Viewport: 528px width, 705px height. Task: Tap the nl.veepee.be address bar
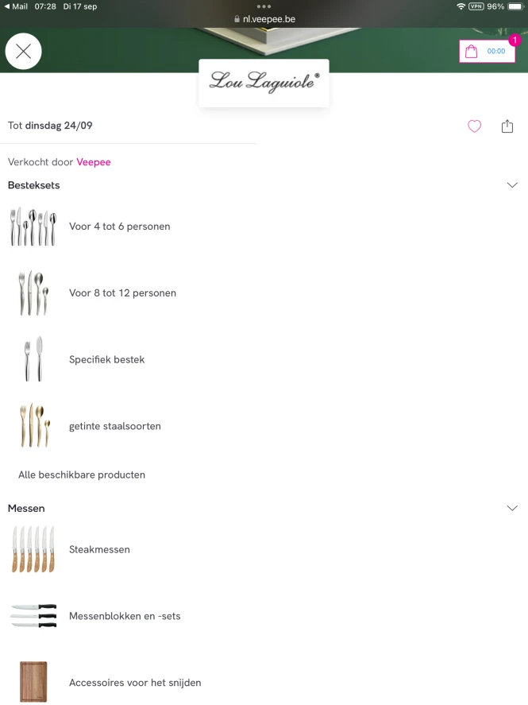[x=264, y=18]
